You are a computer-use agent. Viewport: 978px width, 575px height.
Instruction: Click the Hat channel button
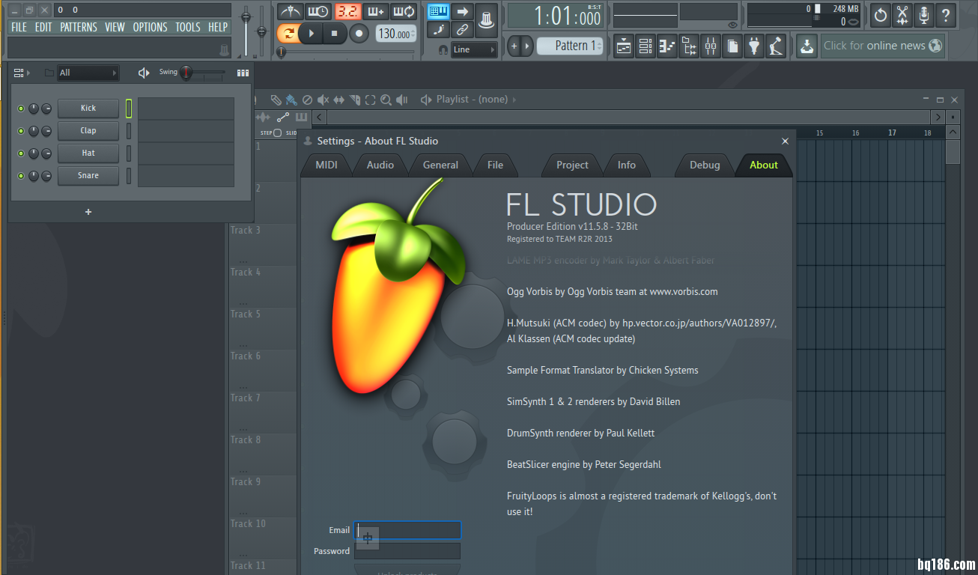click(x=88, y=153)
